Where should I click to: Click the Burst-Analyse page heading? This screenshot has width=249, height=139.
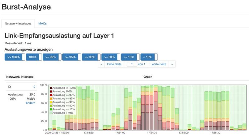tap(26, 7)
